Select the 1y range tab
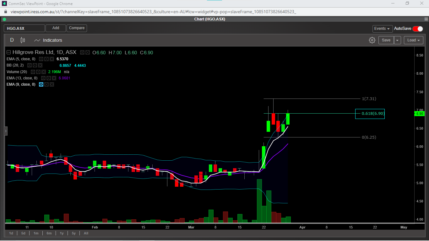This screenshot has height=241, width=429. [62, 233]
